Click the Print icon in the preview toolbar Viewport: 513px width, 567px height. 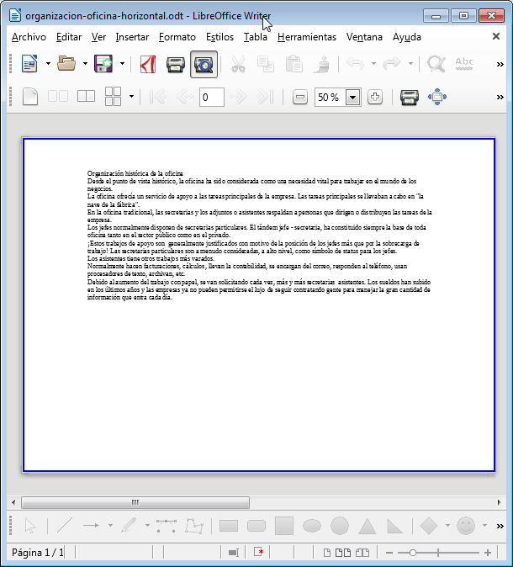410,97
